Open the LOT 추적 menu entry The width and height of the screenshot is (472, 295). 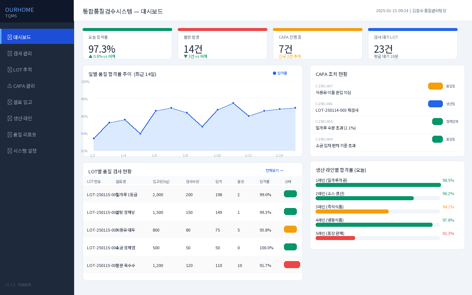tap(37, 70)
